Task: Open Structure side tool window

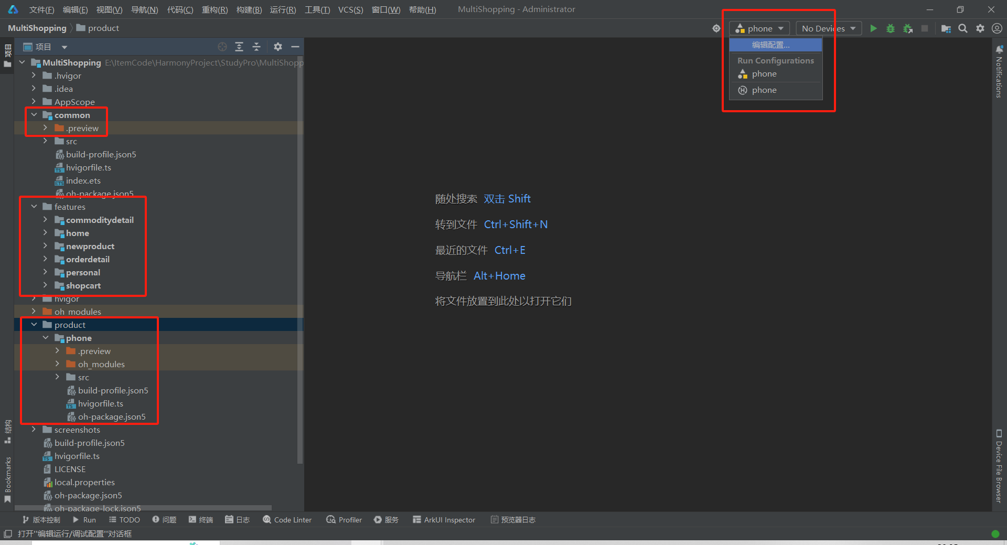Action: click(x=8, y=431)
